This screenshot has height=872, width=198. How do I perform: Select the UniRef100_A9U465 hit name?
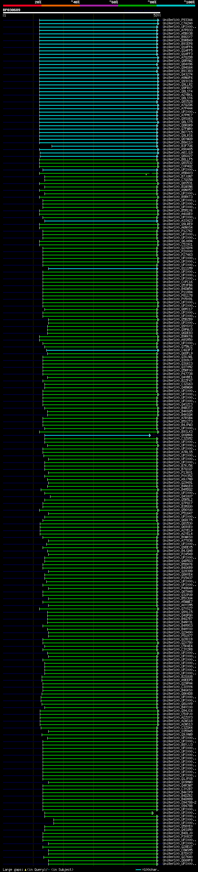177,149
